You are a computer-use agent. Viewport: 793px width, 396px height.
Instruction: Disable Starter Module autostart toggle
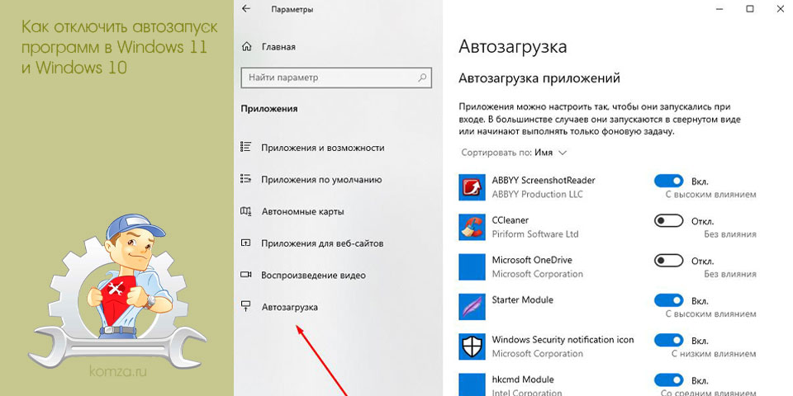(x=668, y=300)
